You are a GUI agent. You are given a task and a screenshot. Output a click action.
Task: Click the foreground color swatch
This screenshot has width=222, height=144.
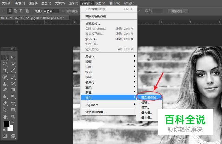(x=6, y=124)
